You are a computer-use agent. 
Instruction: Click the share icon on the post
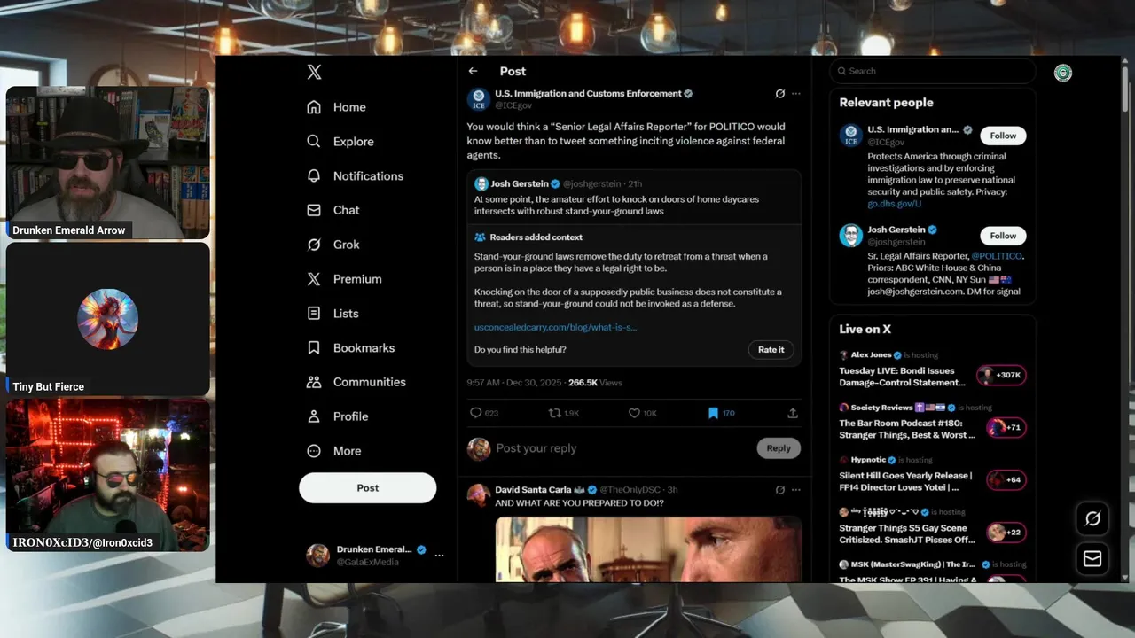pyautogui.click(x=793, y=413)
